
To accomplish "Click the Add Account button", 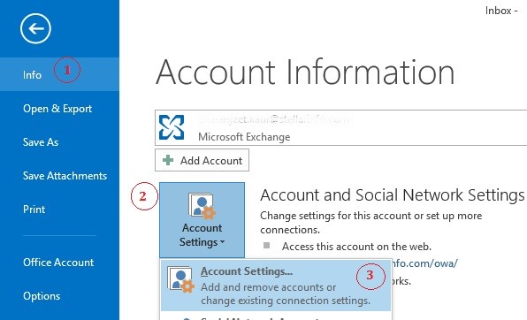I will click(x=202, y=160).
